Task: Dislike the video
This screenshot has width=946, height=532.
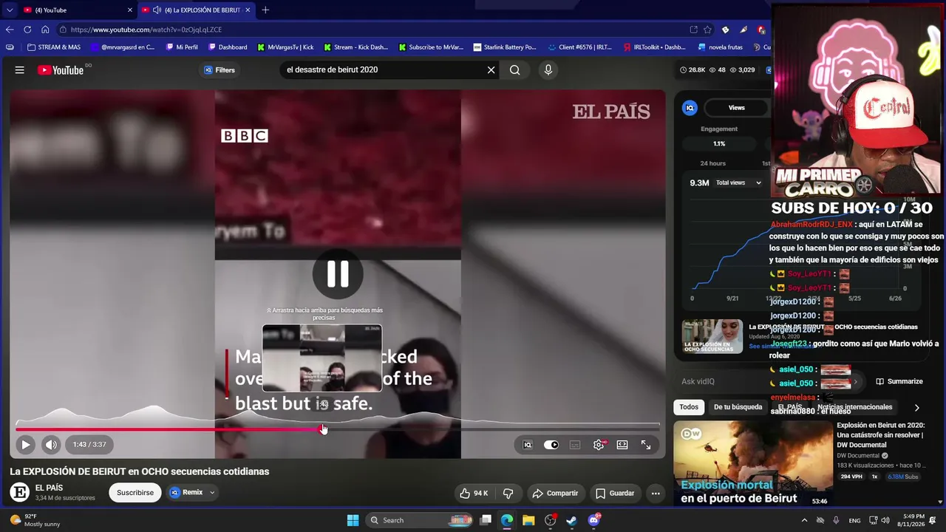Action: tap(508, 493)
